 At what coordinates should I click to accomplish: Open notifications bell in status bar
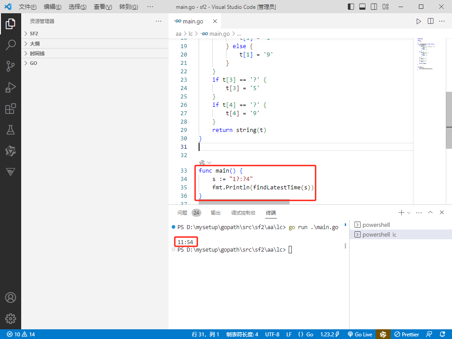[x=442, y=335]
